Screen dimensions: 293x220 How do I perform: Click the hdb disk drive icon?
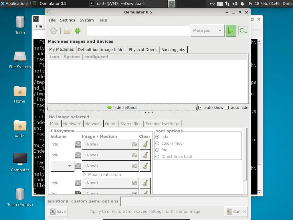pyautogui.click(x=78, y=155)
